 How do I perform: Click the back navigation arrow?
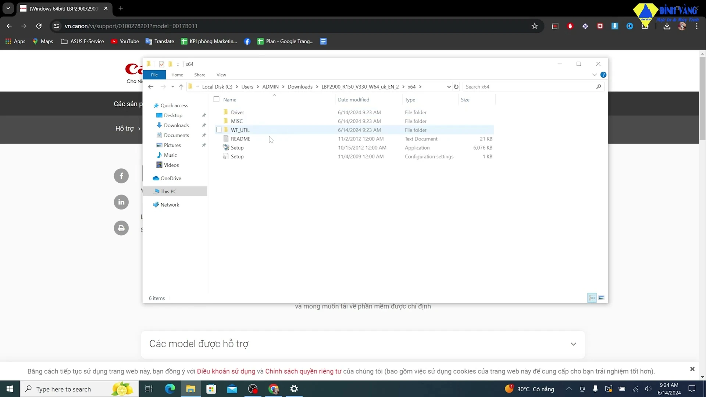[150, 87]
